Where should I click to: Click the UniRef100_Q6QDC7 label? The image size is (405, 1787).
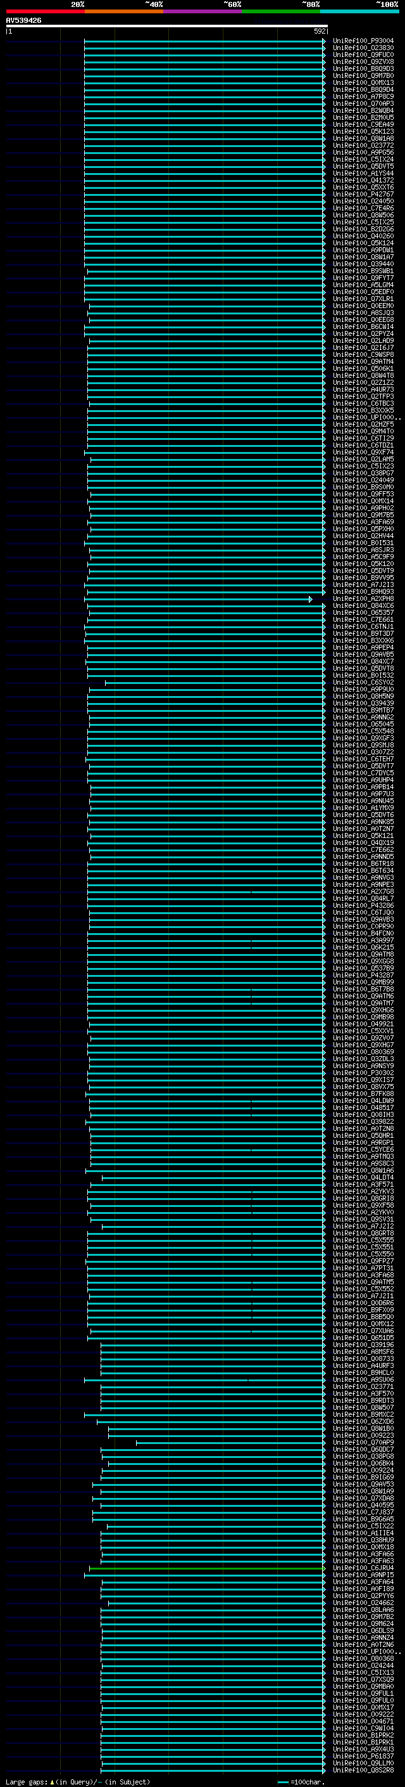pyautogui.click(x=363, y=1449)
